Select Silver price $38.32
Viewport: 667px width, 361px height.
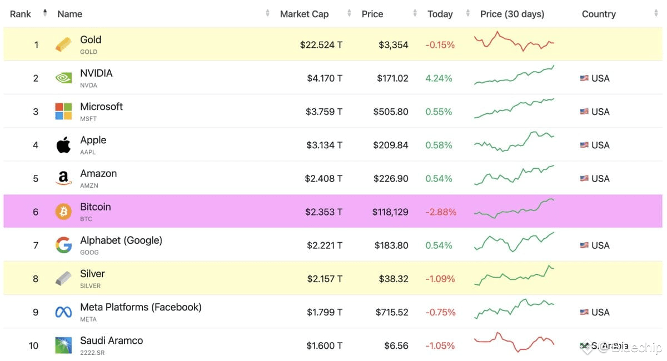(394, 278)
